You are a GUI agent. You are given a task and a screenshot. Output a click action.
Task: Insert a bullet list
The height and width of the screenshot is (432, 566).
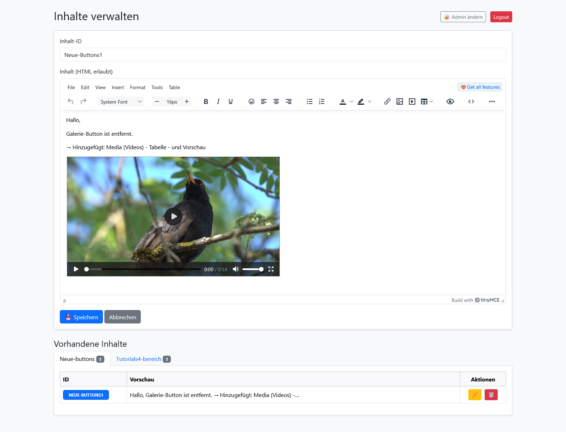click(310, 102)
